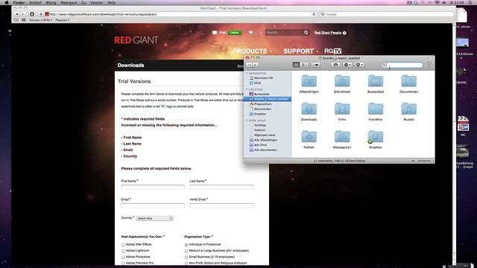Image resolution: width=477 pixels, height=268 pixels.
Task: Select Small Business radio button
Action: click(186, 257)
